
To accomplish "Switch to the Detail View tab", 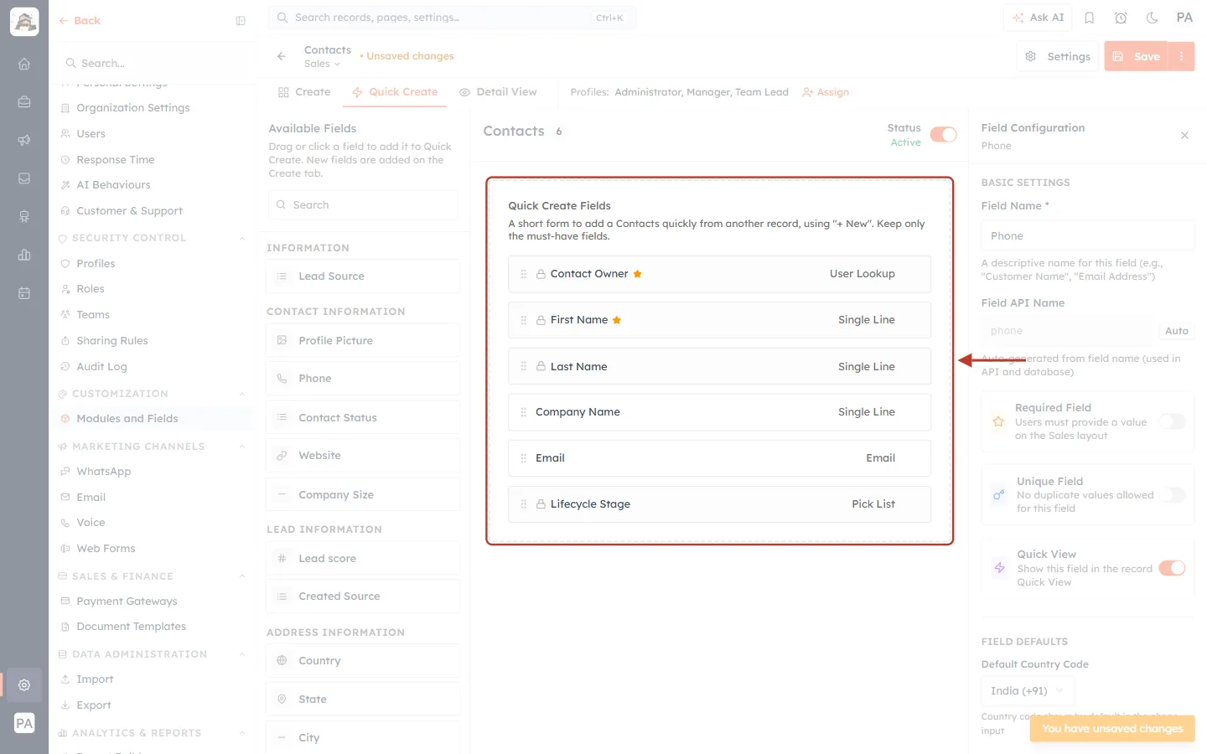I will [498, 92].
